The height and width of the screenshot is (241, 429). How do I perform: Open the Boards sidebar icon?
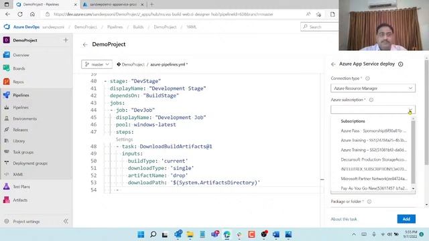click(x=7, y=68)
